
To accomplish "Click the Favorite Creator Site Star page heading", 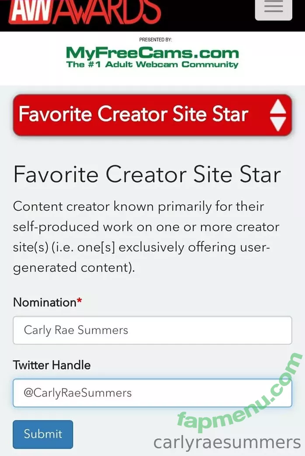I will [147, 174].
